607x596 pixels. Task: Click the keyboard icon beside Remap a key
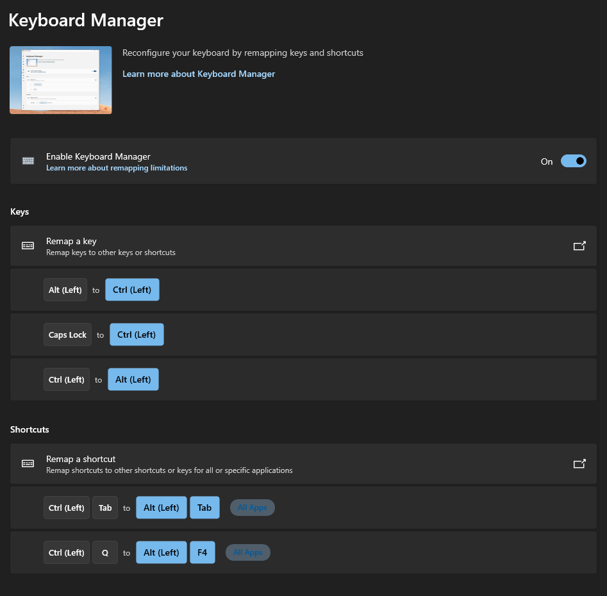tap(28, 245)
